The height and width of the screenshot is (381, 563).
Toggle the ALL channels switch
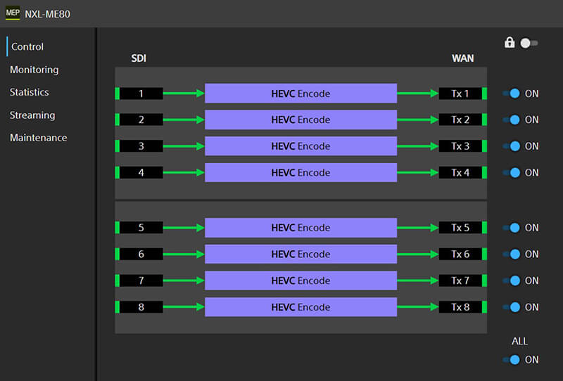(x=512, y=359)
